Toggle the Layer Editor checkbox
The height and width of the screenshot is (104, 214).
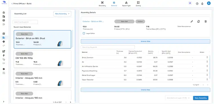click(x=84, y=33)
